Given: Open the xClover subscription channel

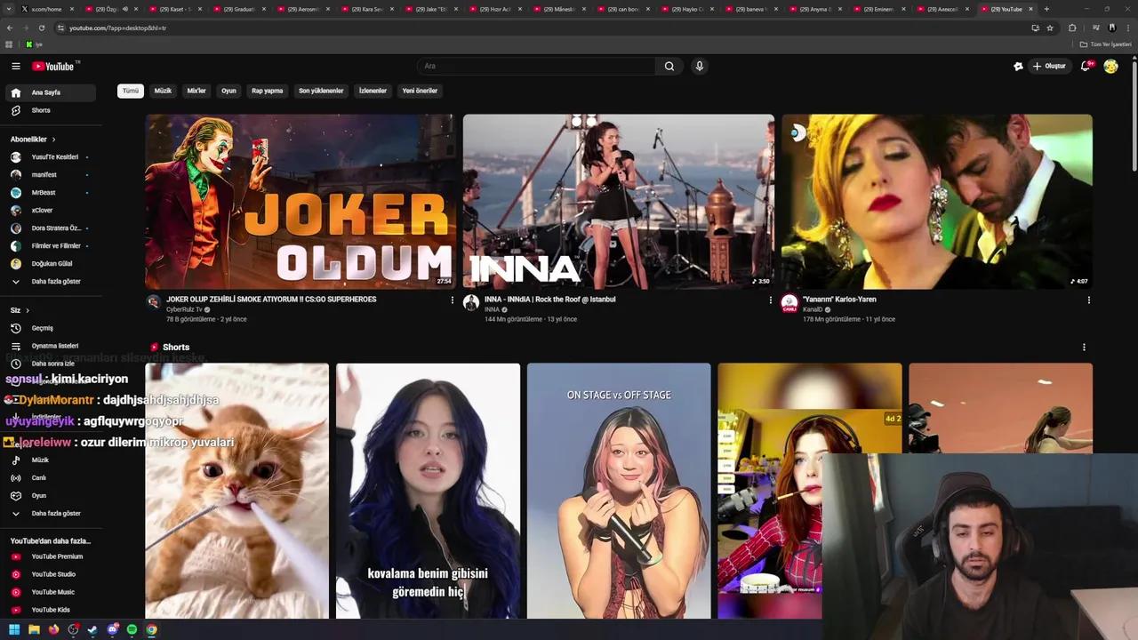Looking at the screenshot, I should click(x=49, y=211).
